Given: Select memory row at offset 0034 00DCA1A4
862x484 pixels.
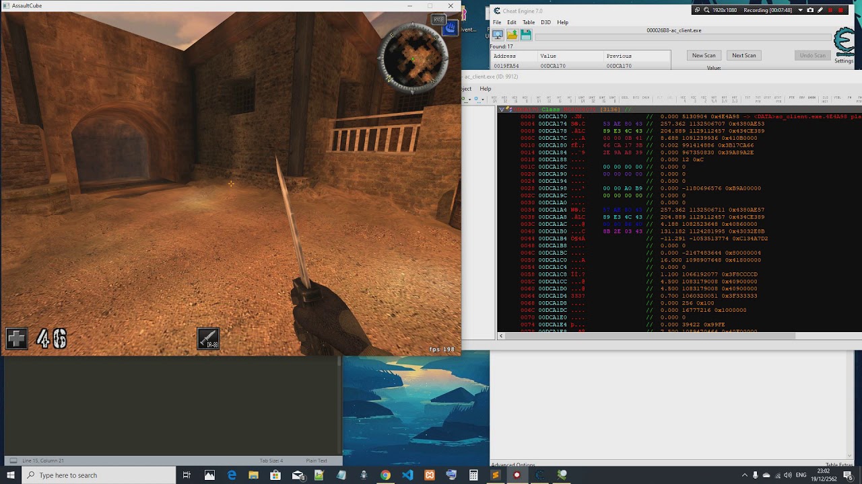Looking at the screenshot, I should click(679, 210).
